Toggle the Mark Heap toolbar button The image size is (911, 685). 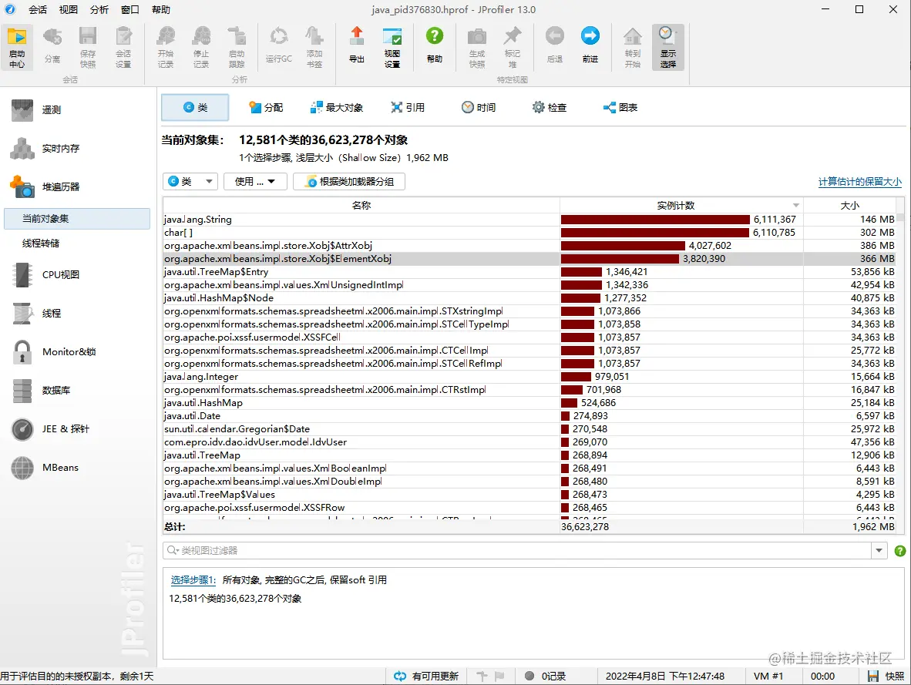point(513,45)
